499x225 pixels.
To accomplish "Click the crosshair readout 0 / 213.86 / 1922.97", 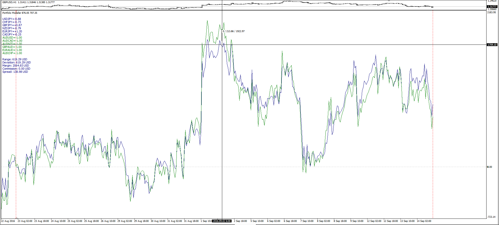I will pyautogui.click(x=234, y=31).
